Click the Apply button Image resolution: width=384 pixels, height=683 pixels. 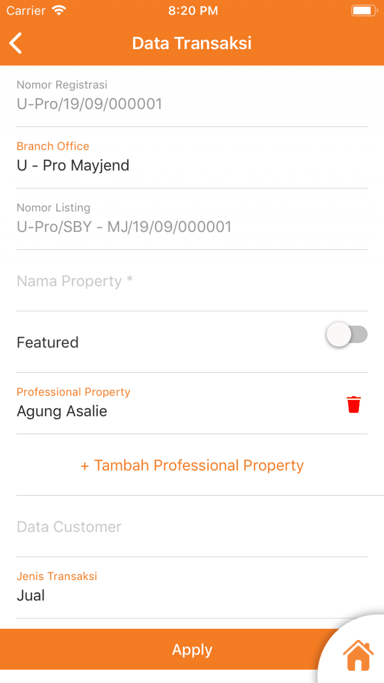point(192,650)
